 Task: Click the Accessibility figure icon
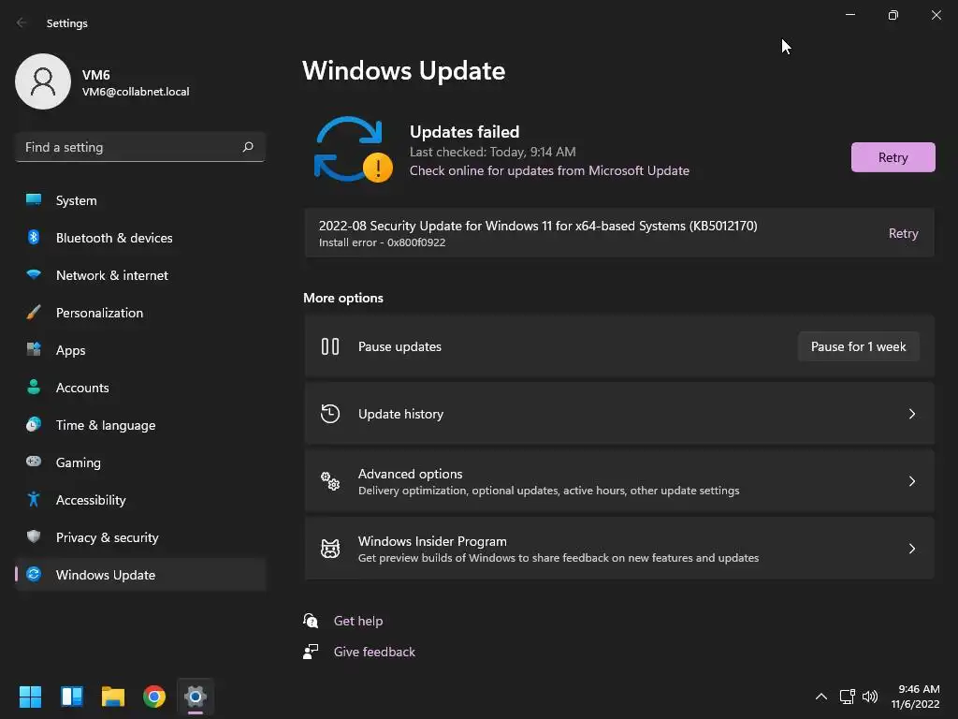(34, 500)
